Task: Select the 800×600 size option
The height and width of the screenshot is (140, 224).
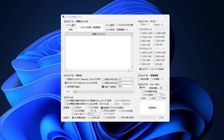Action: pos(159,37)
